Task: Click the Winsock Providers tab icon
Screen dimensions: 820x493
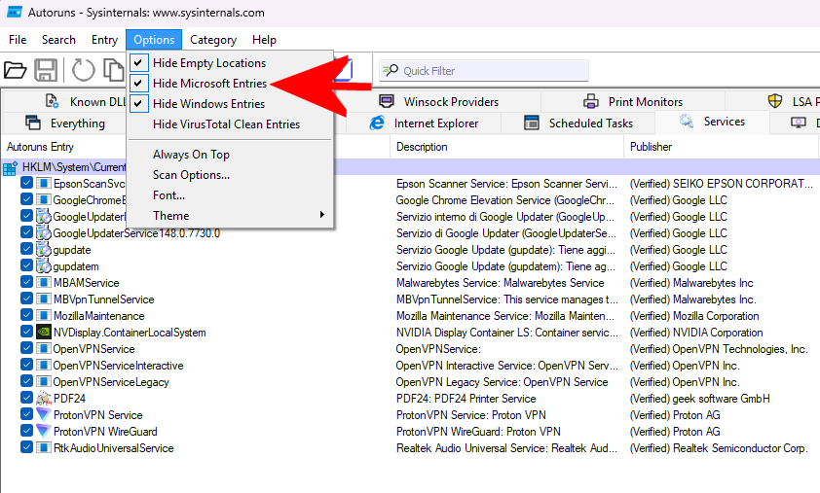Action: [x=387, y=101]
